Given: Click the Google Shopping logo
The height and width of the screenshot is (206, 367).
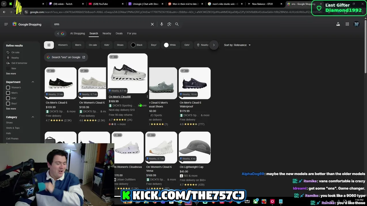Looking at the screenshot, I should pyautogui.click(x=27, y=24).
